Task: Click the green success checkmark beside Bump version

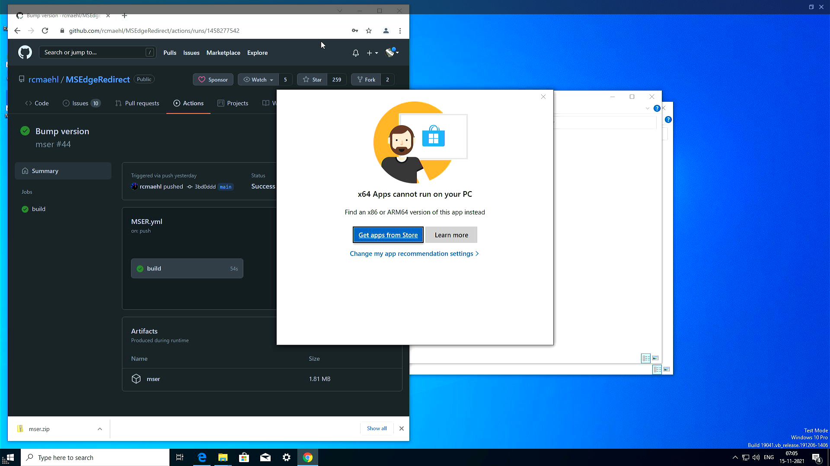Action: (x=25, y=131)
